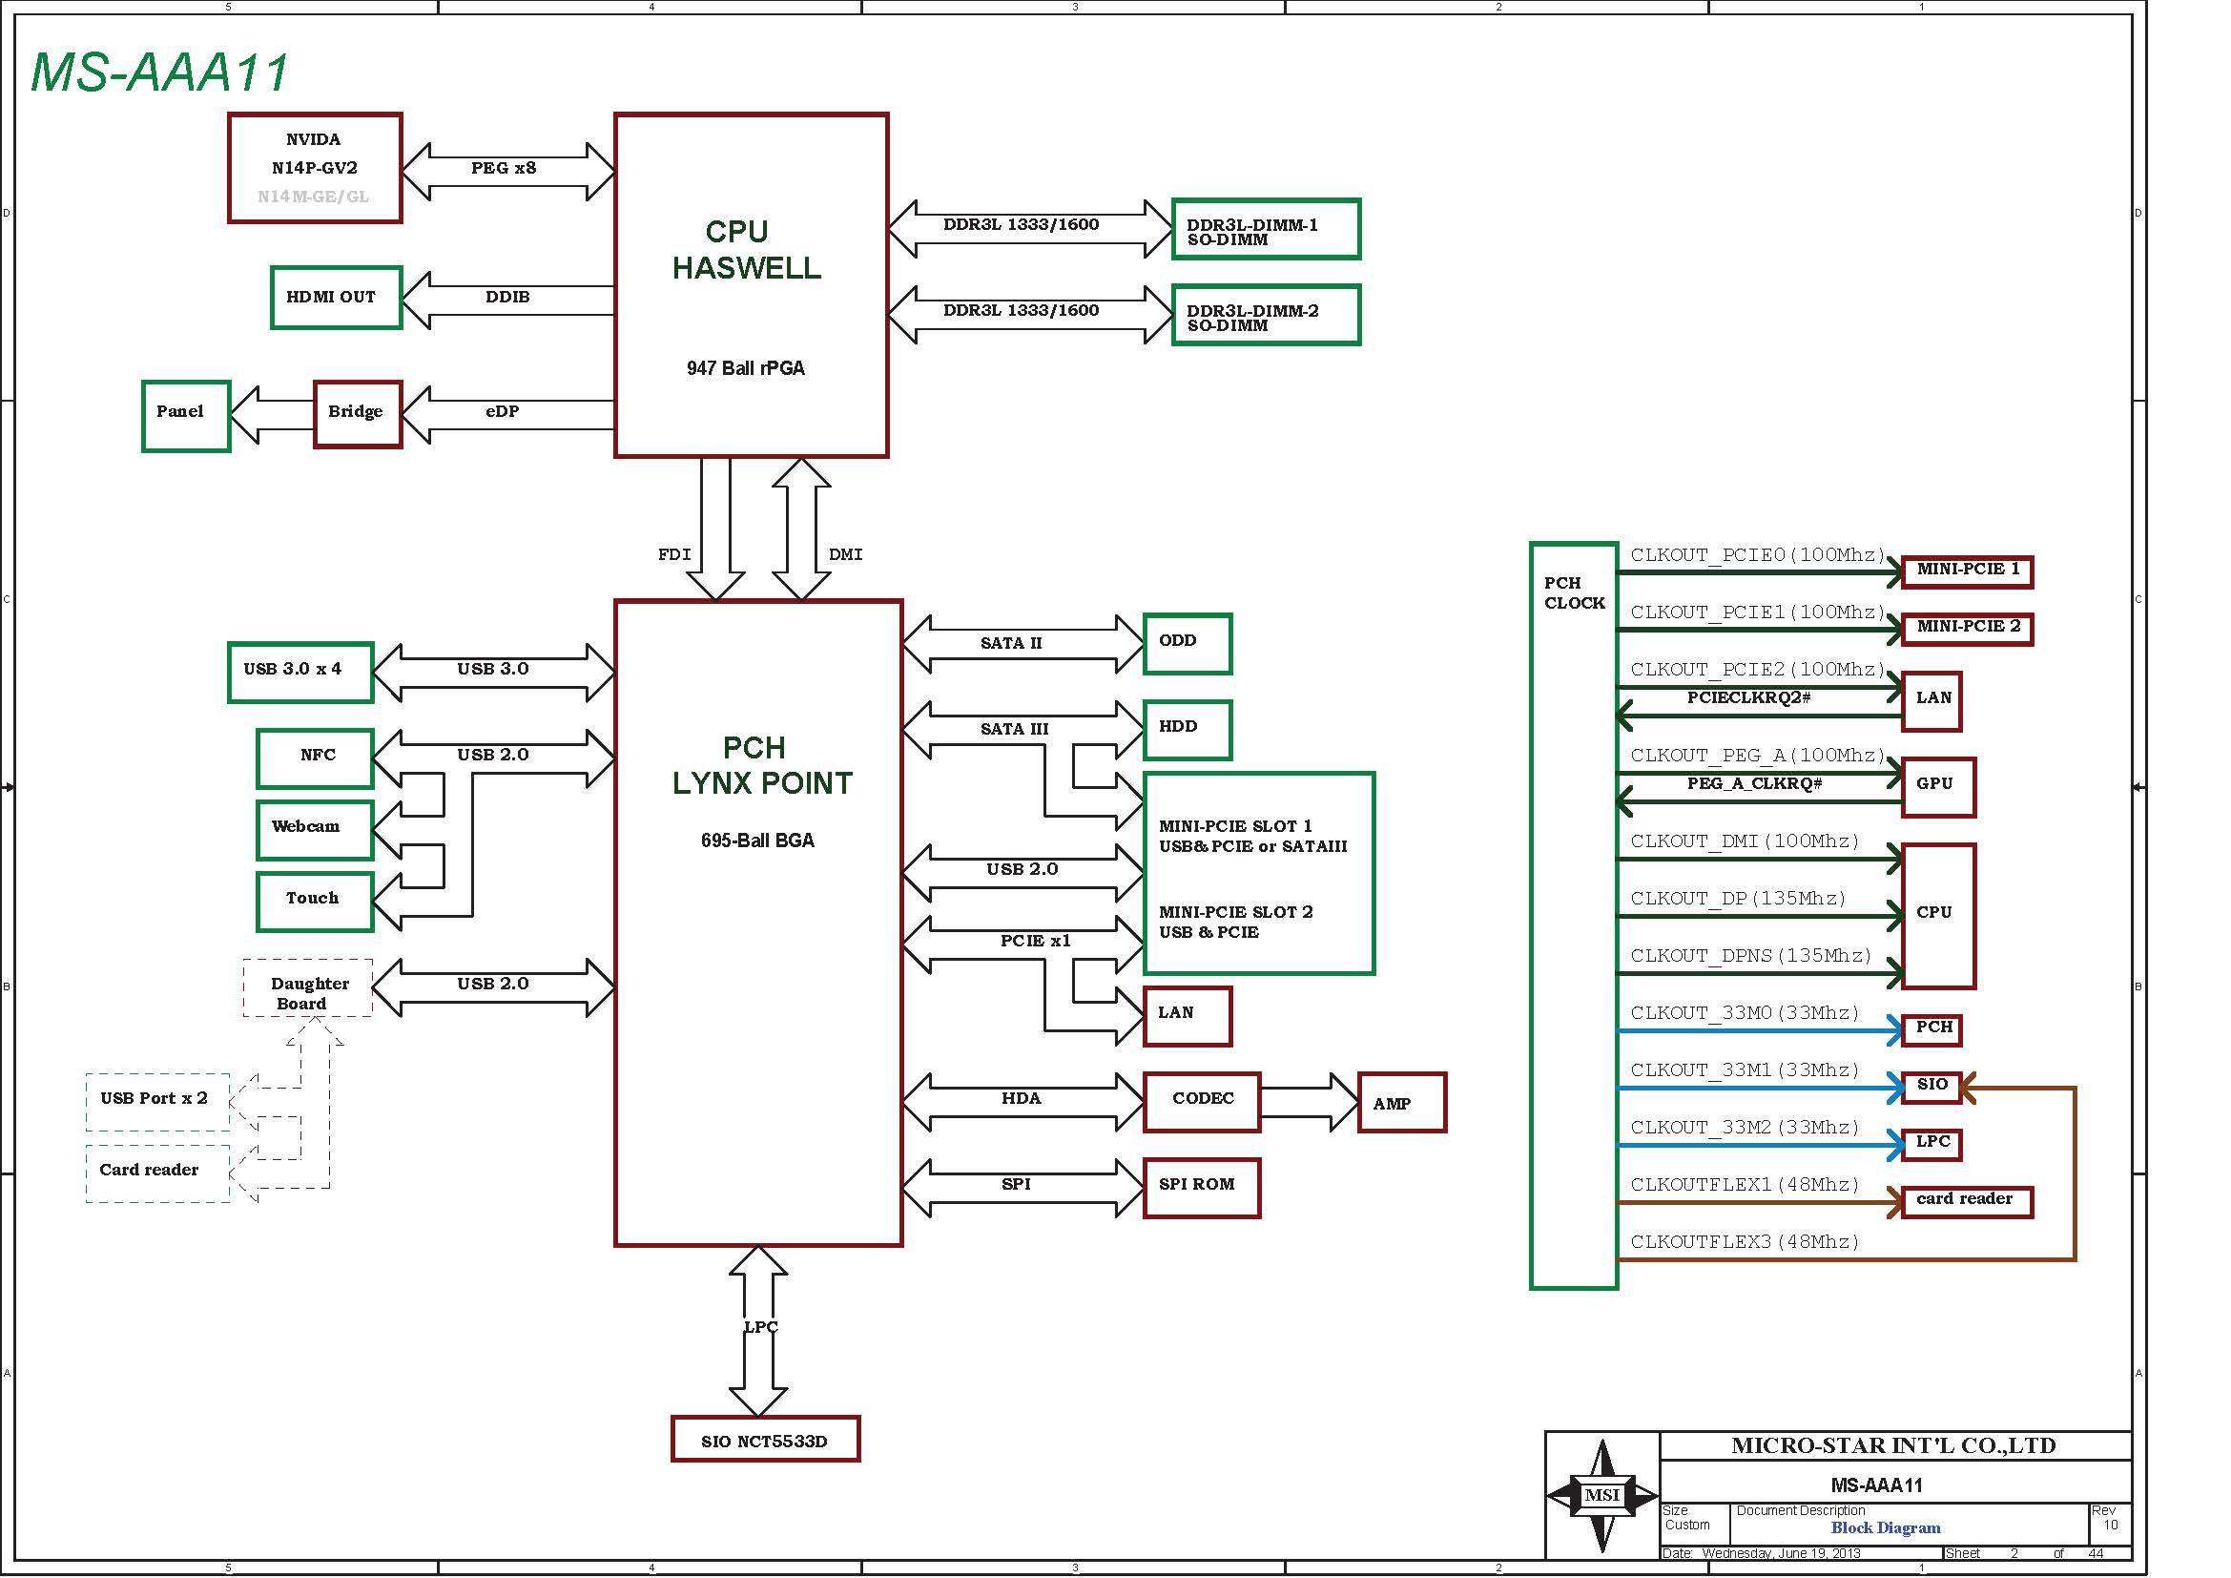Click the SPI arrow label

coord(1017,1183)
